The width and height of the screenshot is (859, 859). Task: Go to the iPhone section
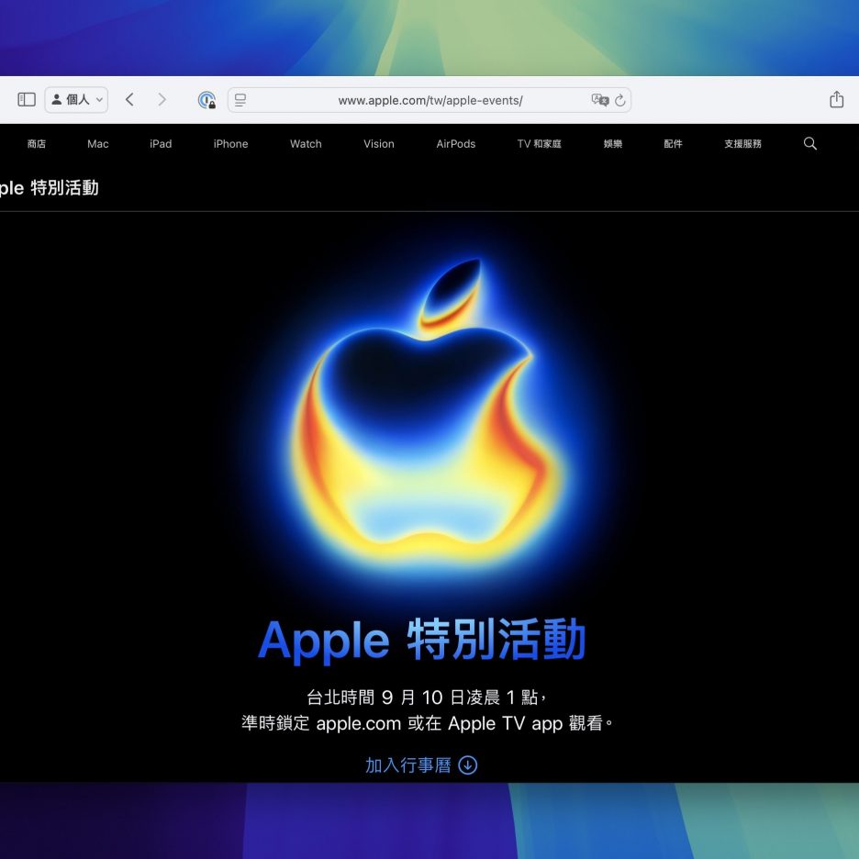[230, 144]
